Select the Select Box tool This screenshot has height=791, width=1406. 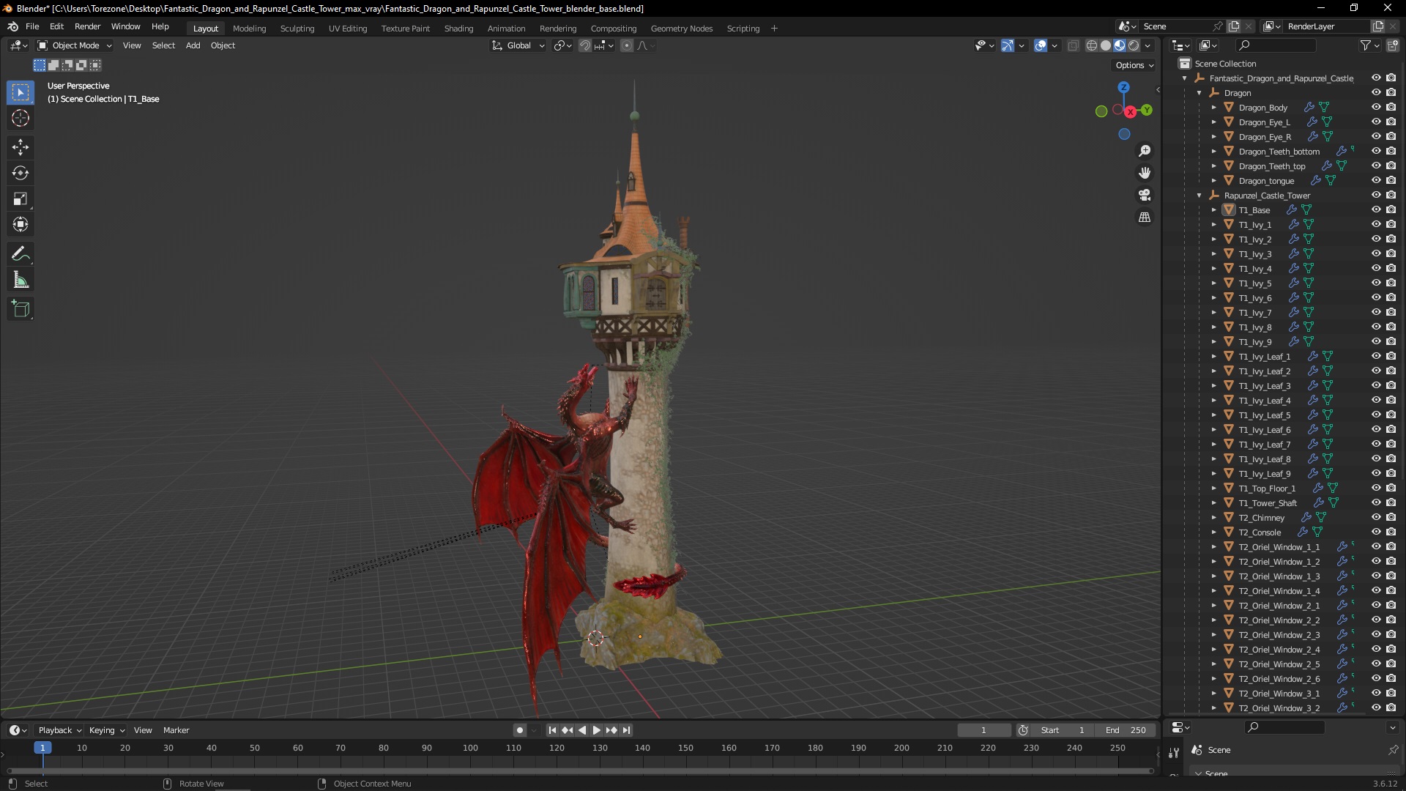coord(21,92)
